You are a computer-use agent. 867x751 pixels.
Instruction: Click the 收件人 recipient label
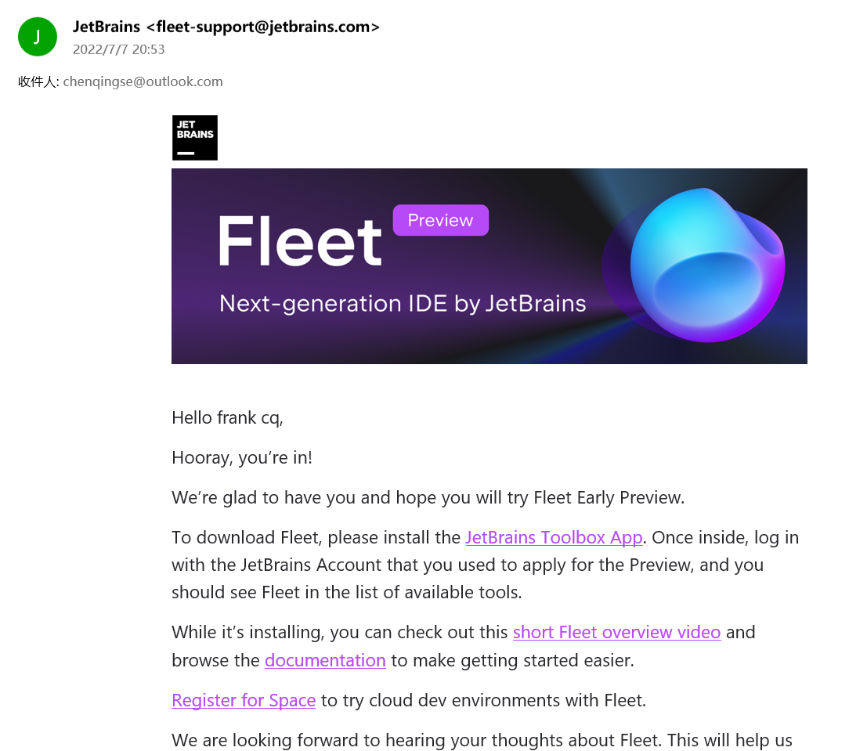click(38, 82)
